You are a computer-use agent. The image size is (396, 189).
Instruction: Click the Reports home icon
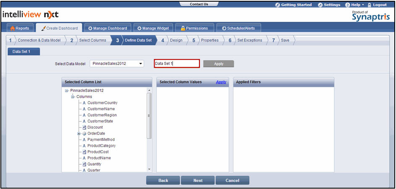pyautogui.click(x=13, y=28)
